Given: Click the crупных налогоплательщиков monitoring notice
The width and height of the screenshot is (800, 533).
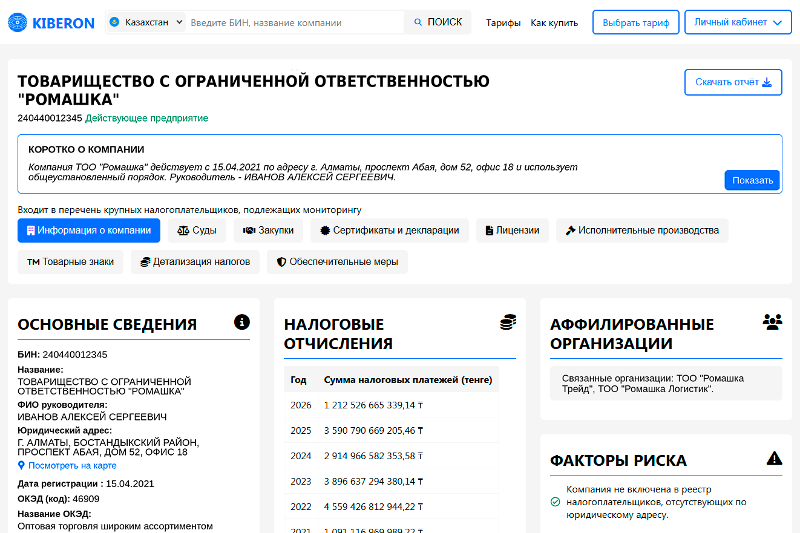Looking at the screenshot, I should [x=189, y=210].
